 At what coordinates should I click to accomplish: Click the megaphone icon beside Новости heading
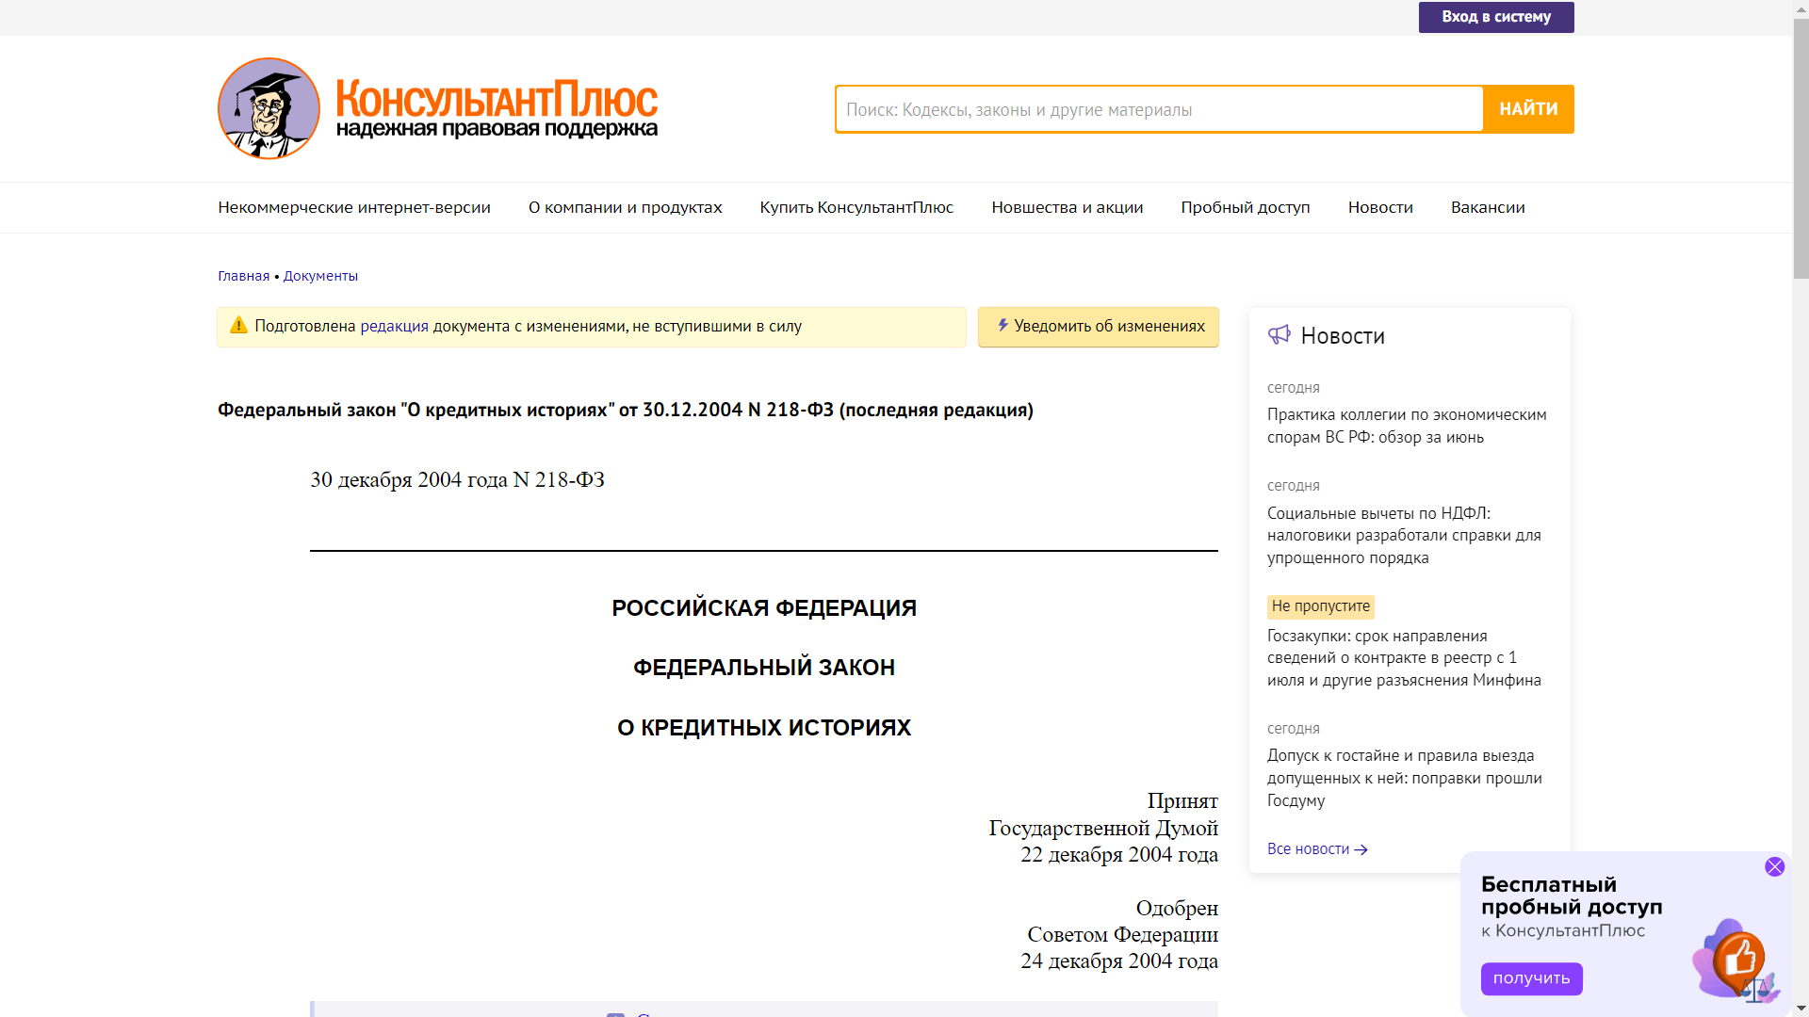click(1280, 334)
